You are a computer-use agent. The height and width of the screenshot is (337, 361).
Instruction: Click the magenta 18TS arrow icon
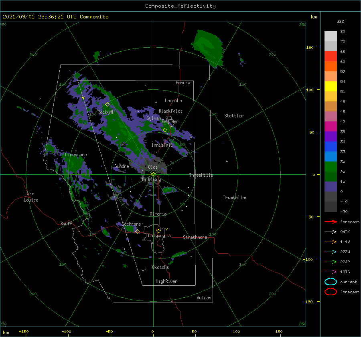(x=331, y=272)
